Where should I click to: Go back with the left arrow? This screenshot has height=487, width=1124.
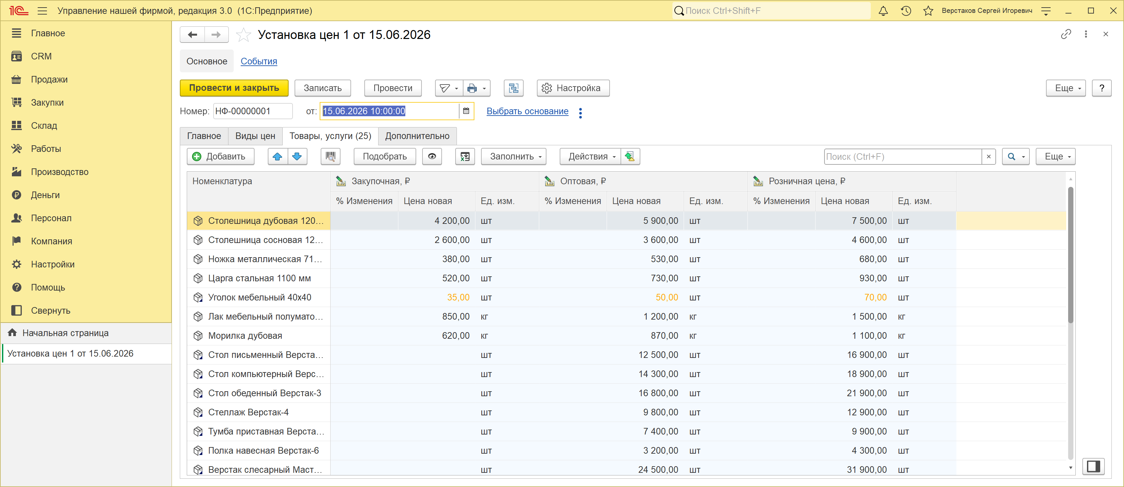(192, 35)
